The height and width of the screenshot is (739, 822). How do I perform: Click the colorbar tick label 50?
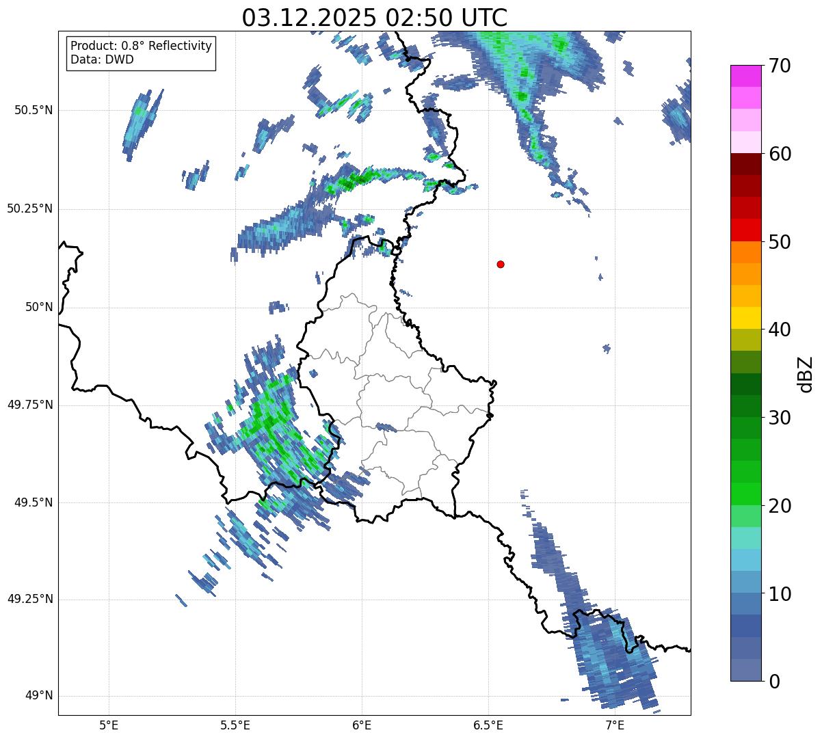(780, 242)
